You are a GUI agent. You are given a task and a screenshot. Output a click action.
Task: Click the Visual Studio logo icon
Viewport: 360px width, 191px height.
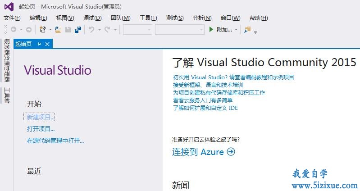[x=9, y=7]
